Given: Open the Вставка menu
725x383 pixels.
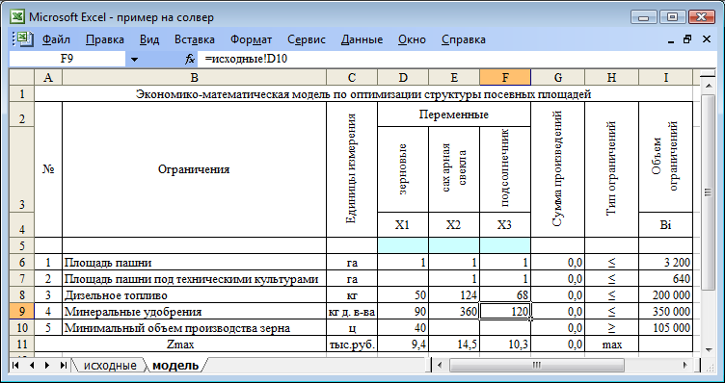Looking at the screenshot, I should [x=194, y=39].
